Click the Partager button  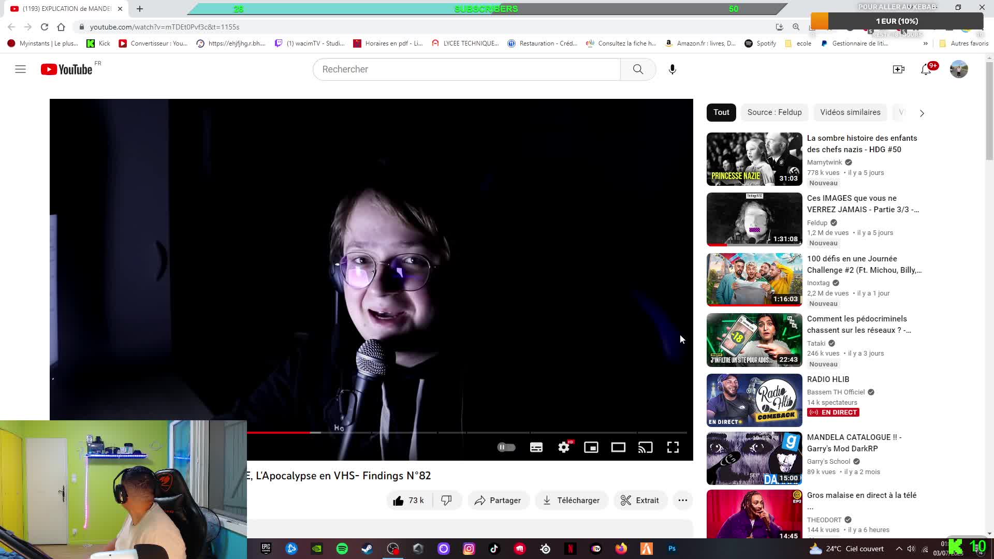[498, 501]
